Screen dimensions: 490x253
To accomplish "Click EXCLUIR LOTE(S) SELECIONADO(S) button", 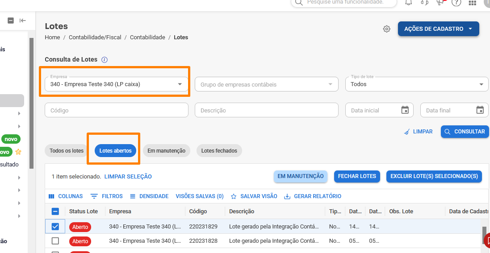I will click(x=434, y=176).
